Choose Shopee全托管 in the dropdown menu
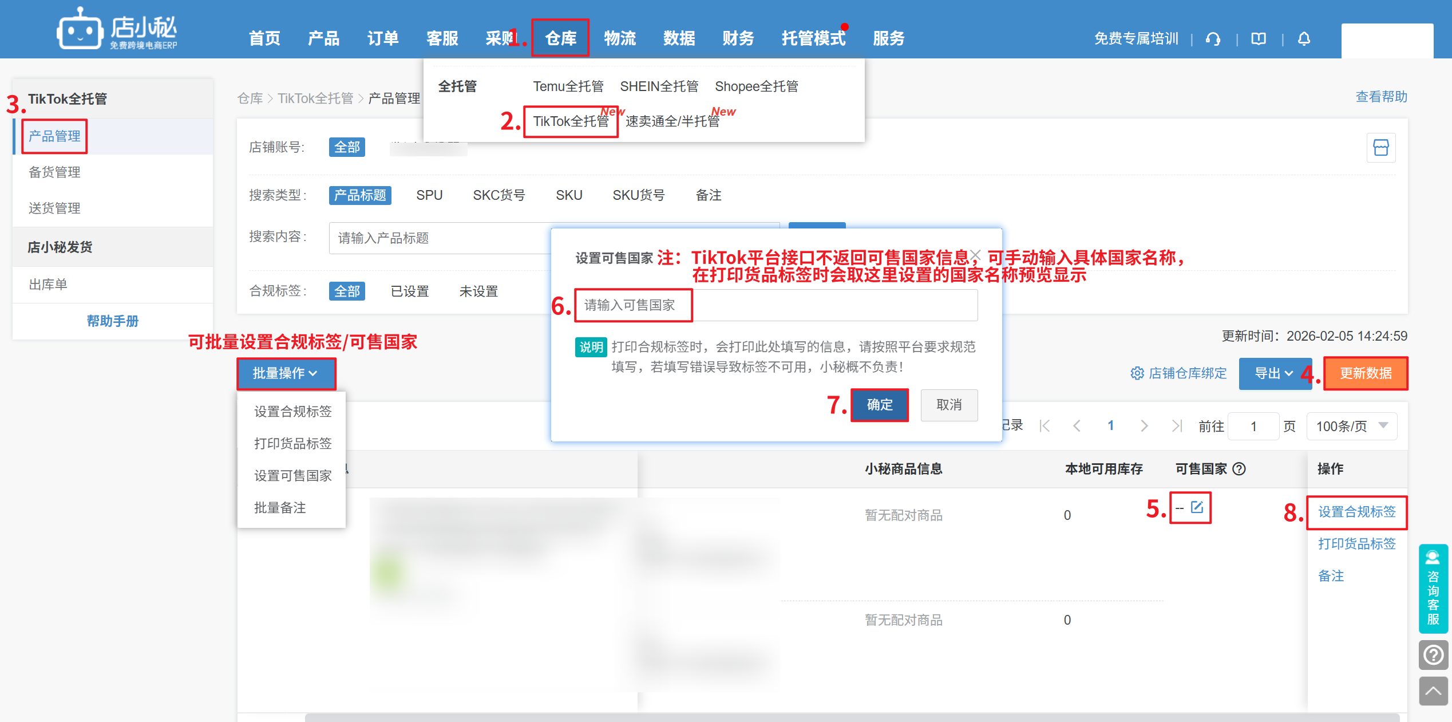1452x722 pixels. point(756,86)
